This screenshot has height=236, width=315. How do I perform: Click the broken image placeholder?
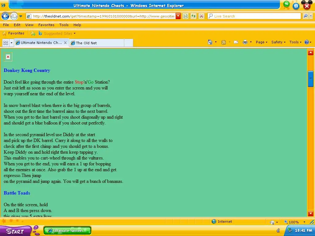[x=8, y=57]
